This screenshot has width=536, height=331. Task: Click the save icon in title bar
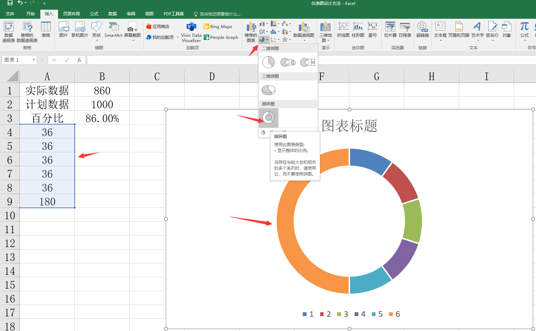tap(10, 3)
